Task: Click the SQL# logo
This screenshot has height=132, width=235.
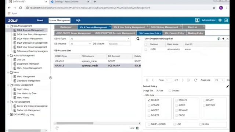Action: 13,21
